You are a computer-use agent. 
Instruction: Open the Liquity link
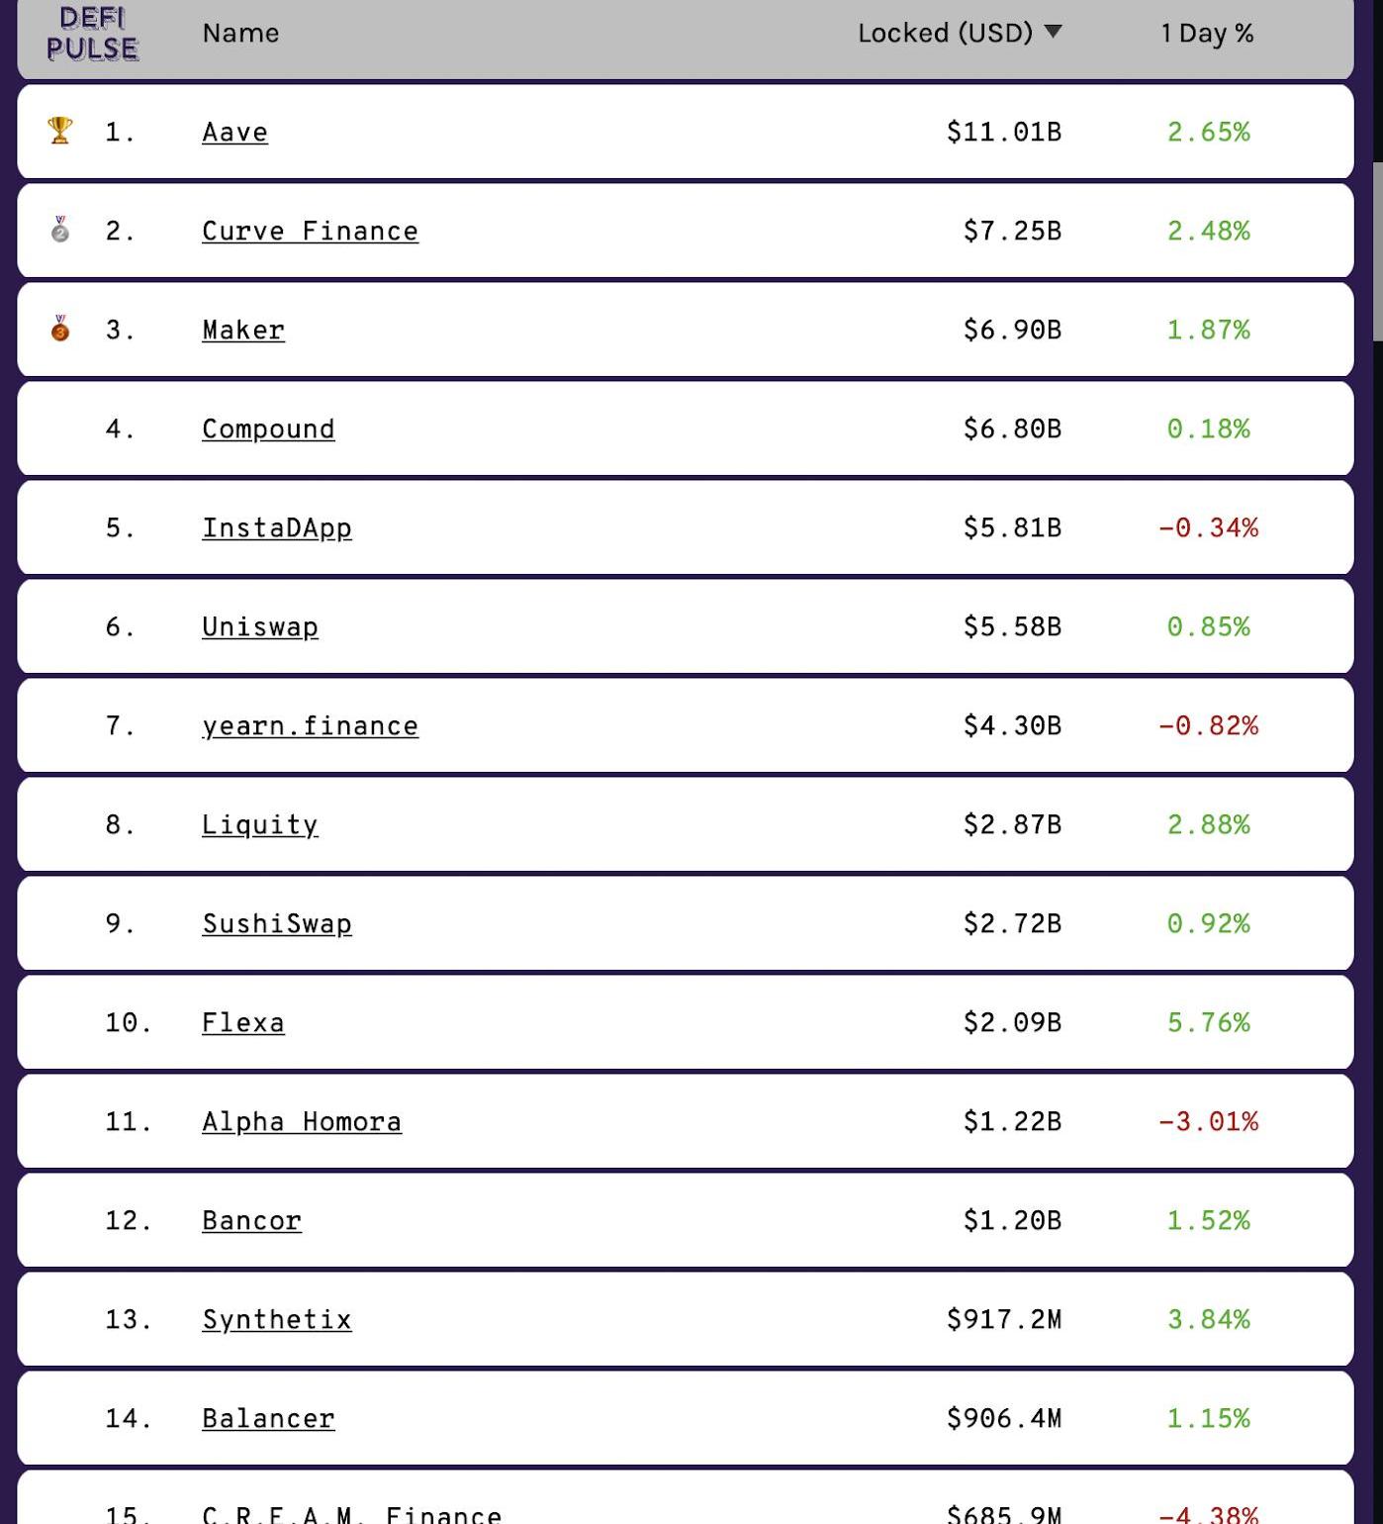pyautogui.click(x=260, y=825)
